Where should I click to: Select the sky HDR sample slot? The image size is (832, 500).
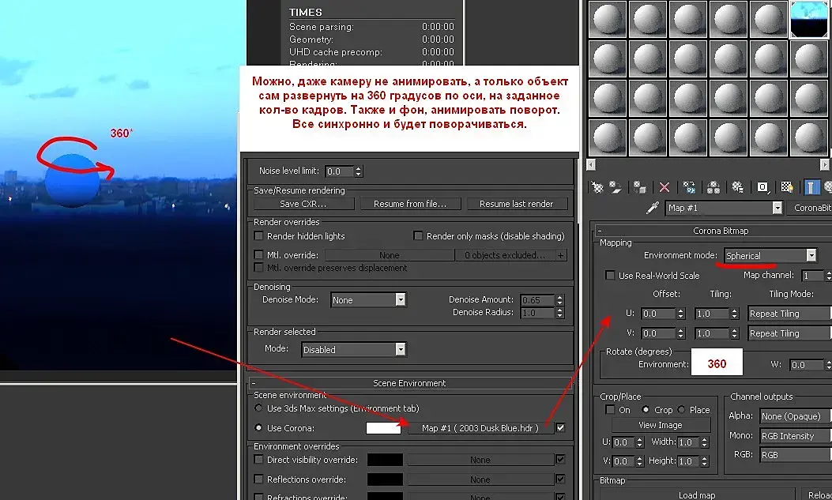(x=808, y=19)
